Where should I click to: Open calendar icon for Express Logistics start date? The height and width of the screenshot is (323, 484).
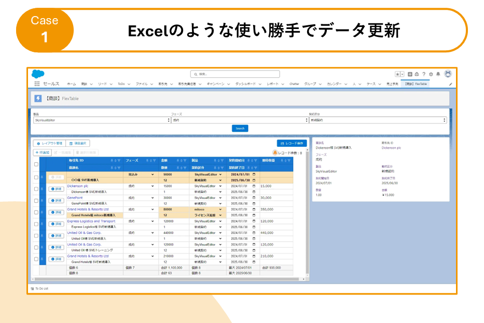click(x=254, y=221)
